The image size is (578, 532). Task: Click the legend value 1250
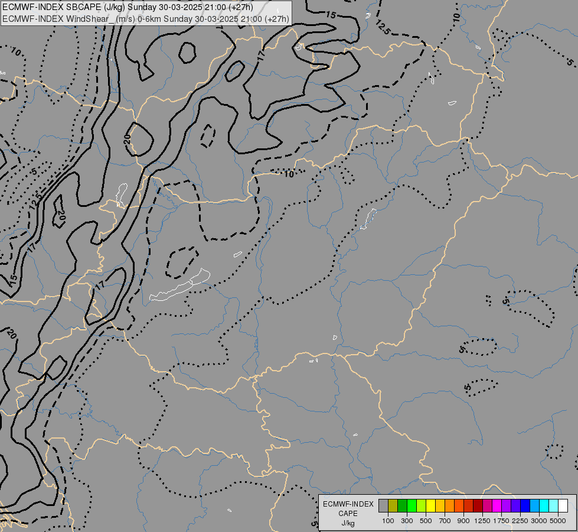[x=482, y=521]
